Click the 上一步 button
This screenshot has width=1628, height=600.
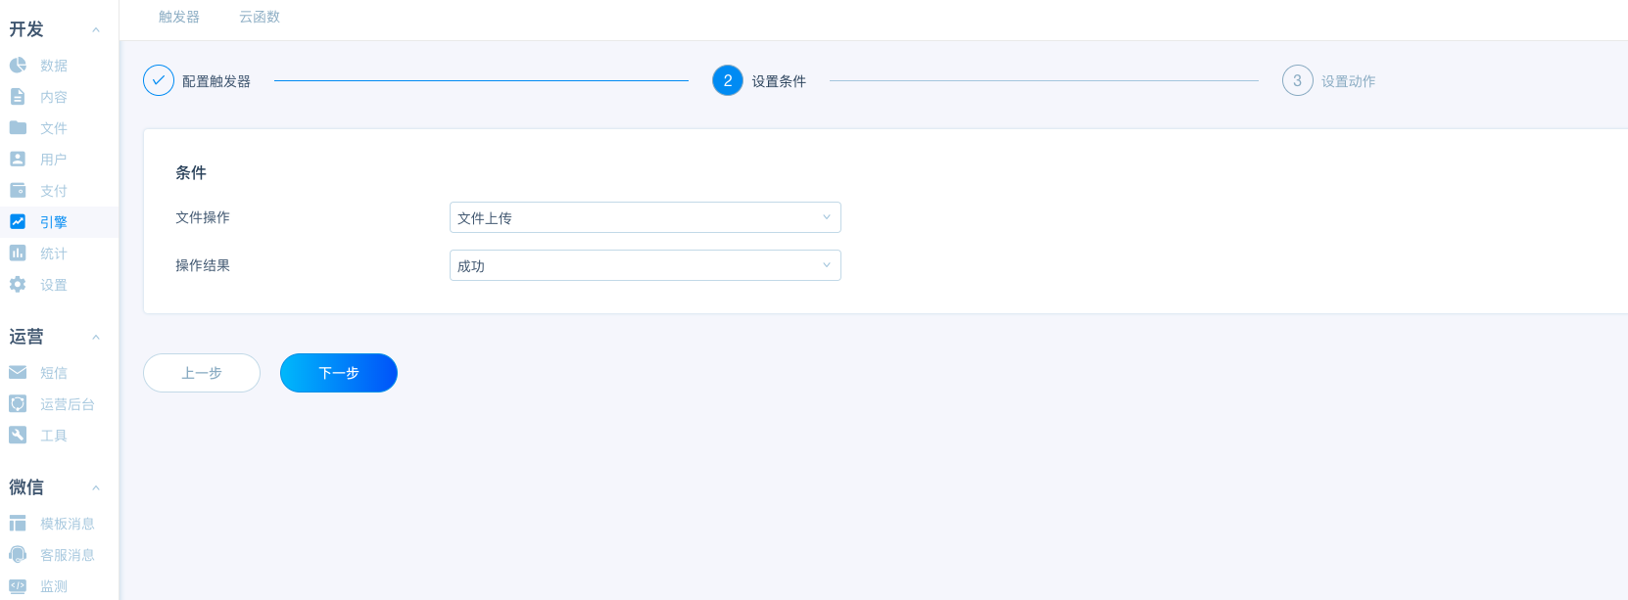[202, 373]
